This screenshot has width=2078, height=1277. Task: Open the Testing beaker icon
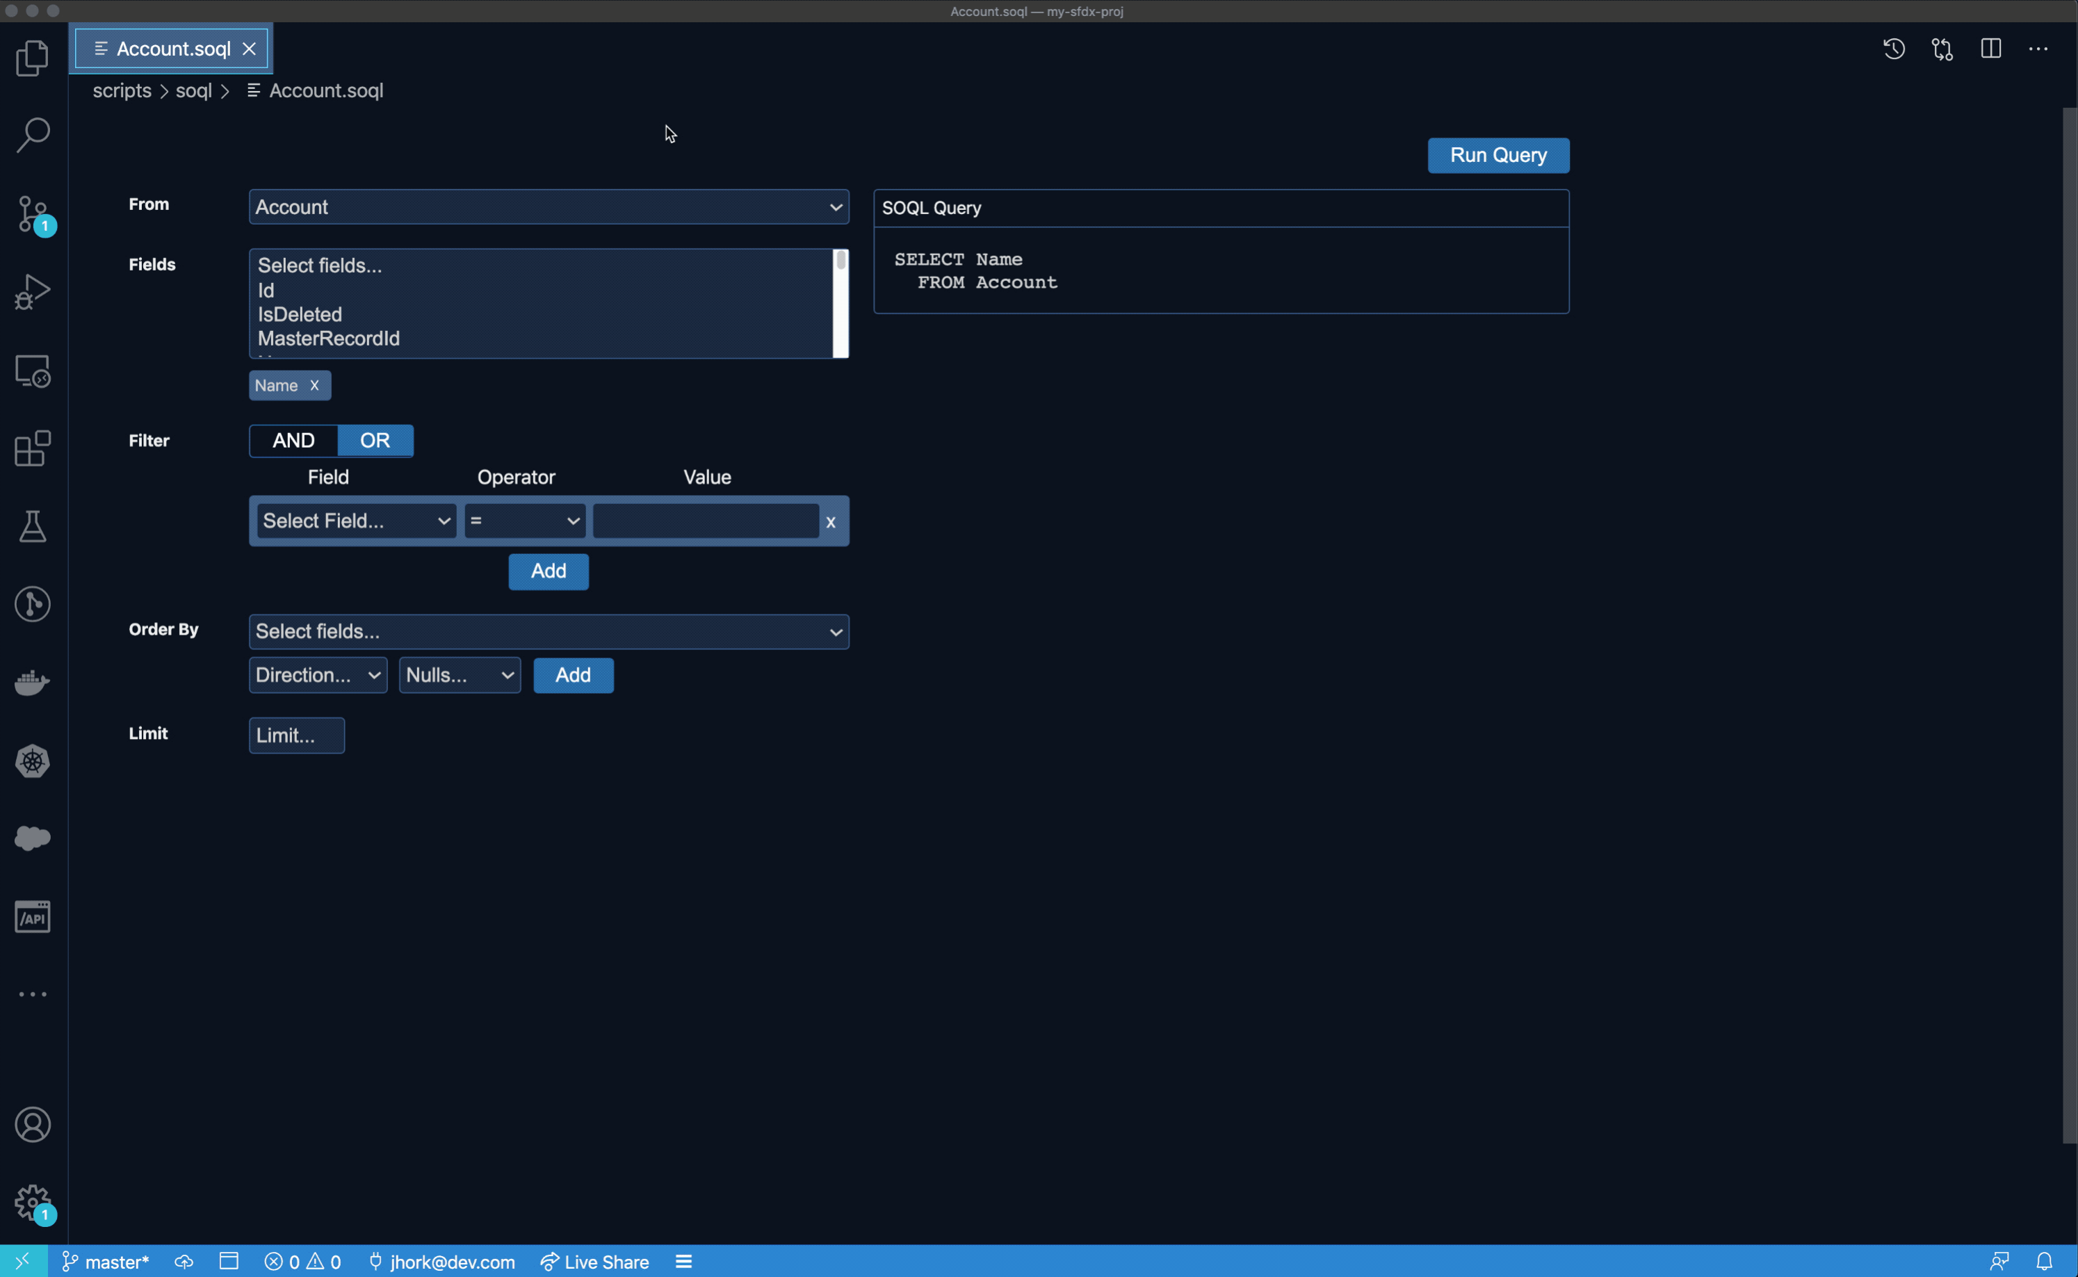(32, 526)
